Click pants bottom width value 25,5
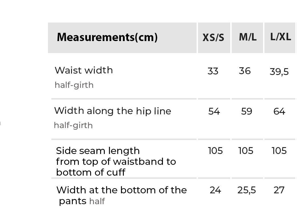The image size is (297, 213). coord(247,190)
